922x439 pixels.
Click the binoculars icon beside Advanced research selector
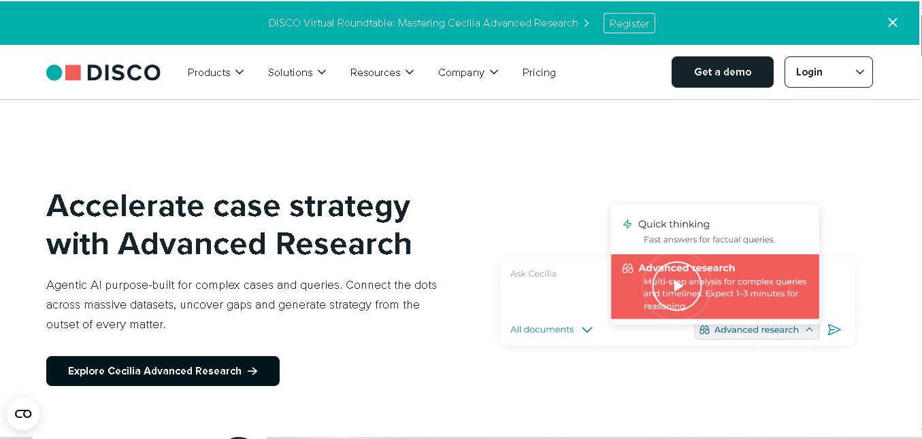pyautogui.click(x=704, y=330)
